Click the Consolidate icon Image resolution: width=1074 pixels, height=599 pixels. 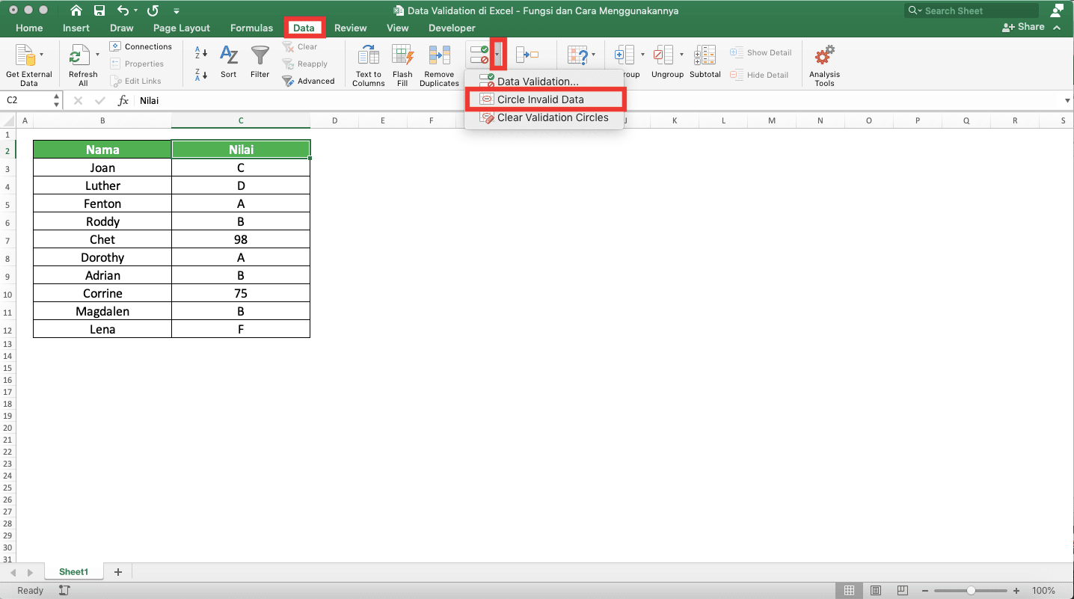527,55
